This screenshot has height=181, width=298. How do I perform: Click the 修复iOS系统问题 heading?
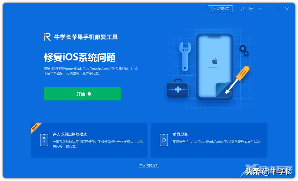(x=80, y=57)
